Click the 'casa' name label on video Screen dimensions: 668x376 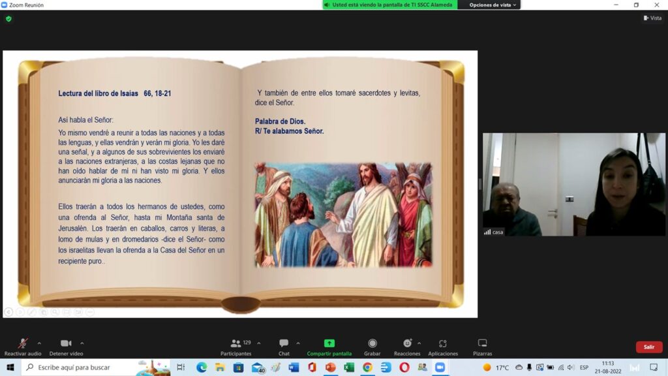click(498, 232)
